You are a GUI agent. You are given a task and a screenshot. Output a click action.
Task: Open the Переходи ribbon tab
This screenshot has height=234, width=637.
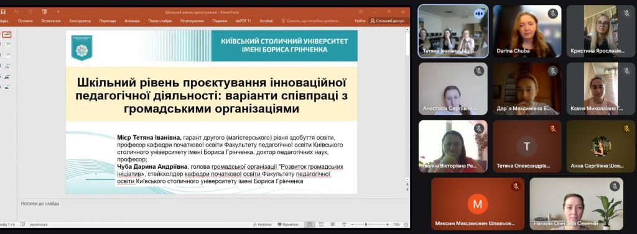[108, 20]
